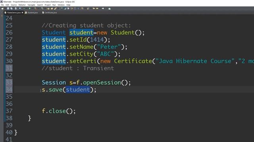
Task: Open the blue terminal monitor toolbar icon
Action: coord(20,8)
